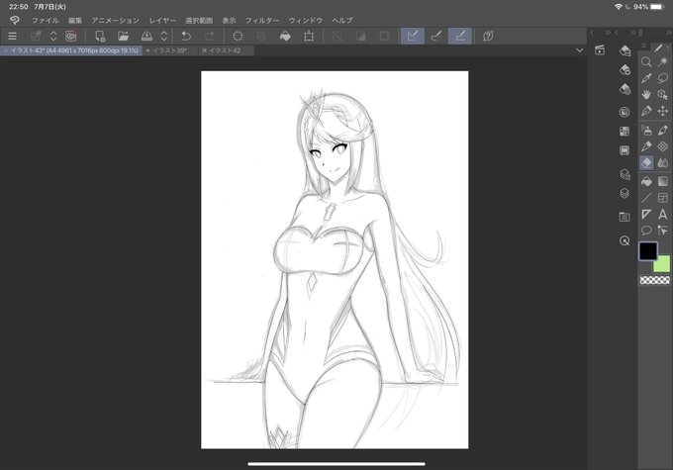Open the 編集 menu
The width and height of the screenshot is (673, 470).
tap(74, 20)
